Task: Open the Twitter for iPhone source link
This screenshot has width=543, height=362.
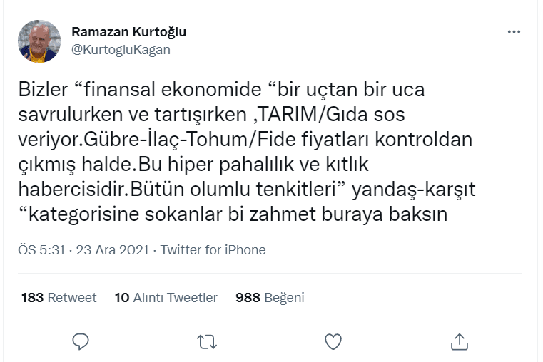Action: tap(213, 250)
